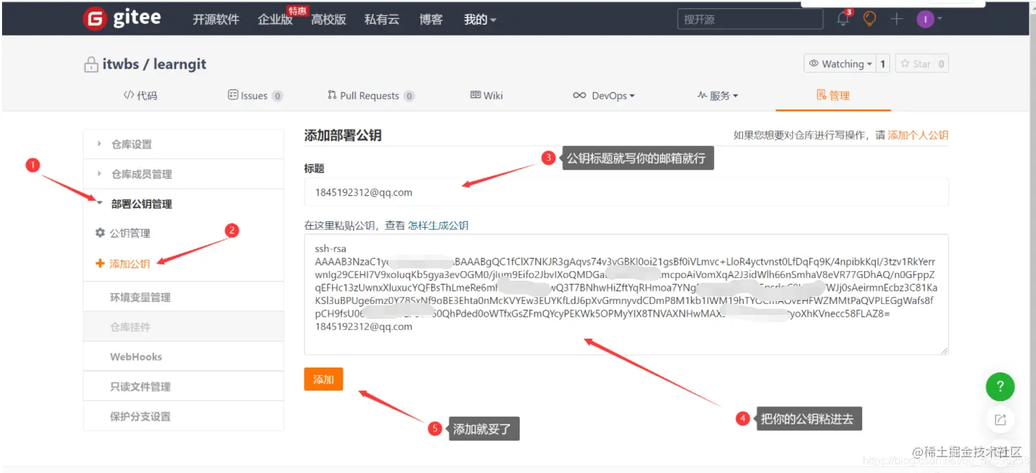
Task: Click the Star count 0
Action: pos(941,64)
